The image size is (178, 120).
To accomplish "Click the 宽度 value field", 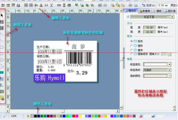I will point(149,28).
